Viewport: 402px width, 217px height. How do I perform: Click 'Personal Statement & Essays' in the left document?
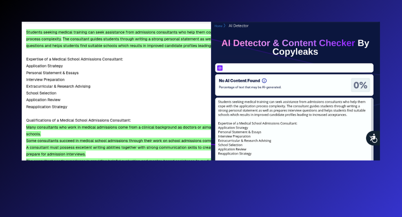click(x=52, y=73)
